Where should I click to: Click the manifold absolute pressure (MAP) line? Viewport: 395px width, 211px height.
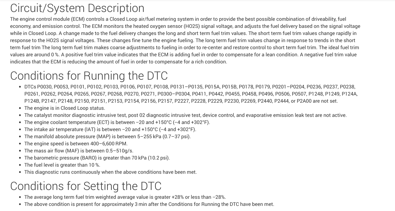coord(107,136)
